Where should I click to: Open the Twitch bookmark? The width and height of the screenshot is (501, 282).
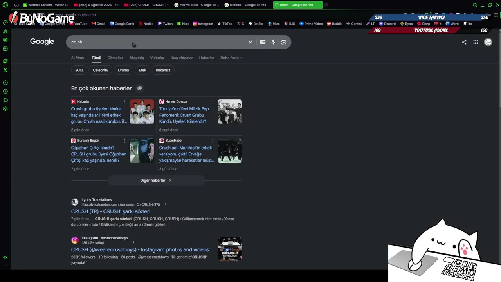pos(165,23)
